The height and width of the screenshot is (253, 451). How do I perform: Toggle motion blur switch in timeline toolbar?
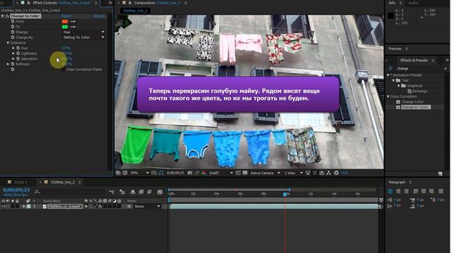click(149, 192)
